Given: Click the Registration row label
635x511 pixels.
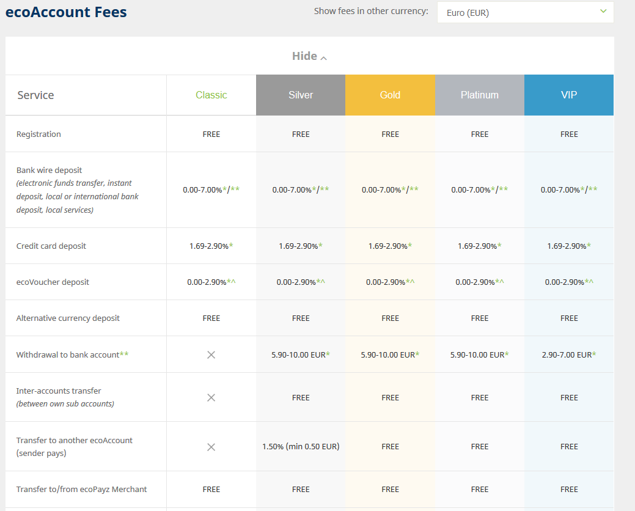Looking at the screenshot, I should click(x=39, y=134).
